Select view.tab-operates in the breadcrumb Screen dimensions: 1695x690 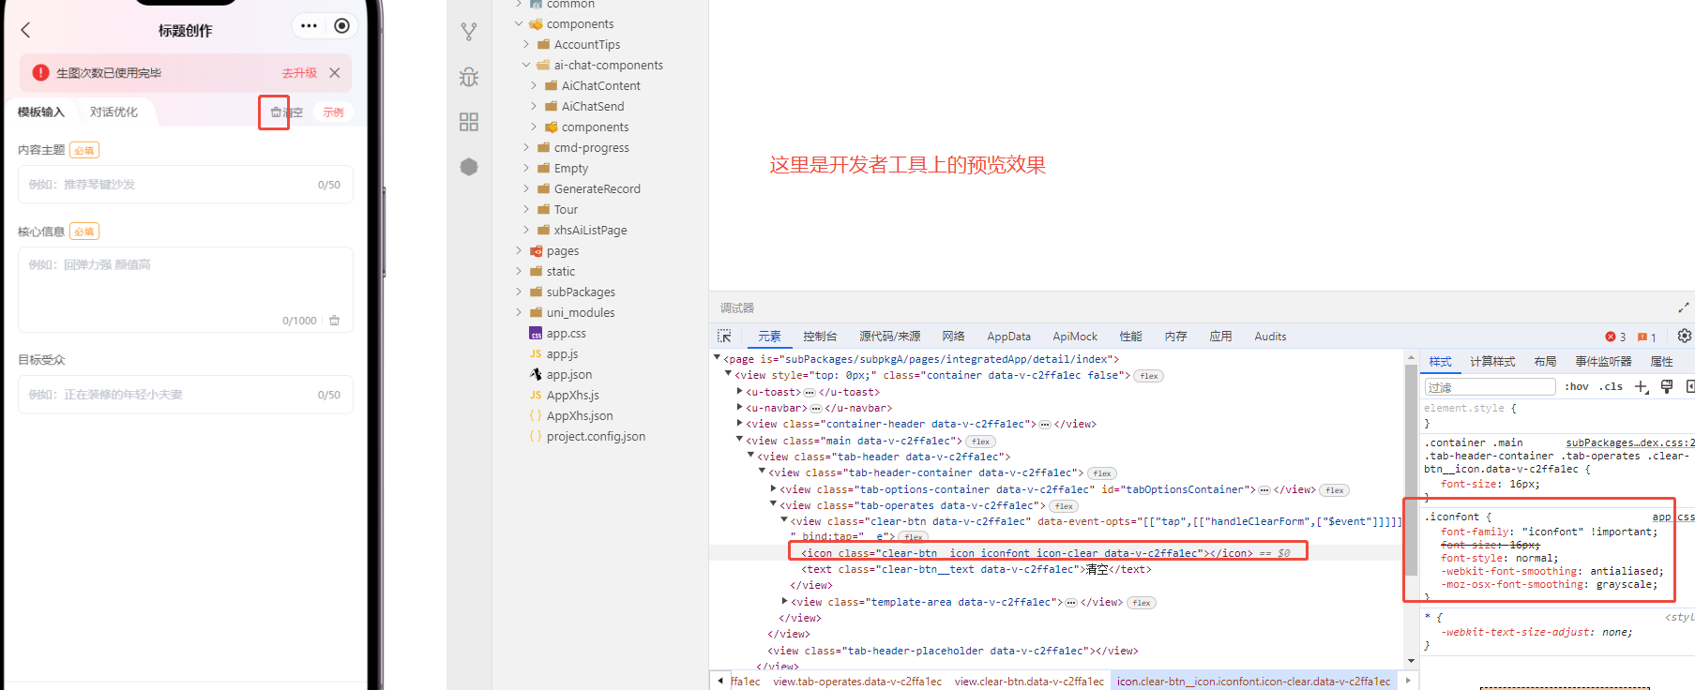click(x=857, y=682)
